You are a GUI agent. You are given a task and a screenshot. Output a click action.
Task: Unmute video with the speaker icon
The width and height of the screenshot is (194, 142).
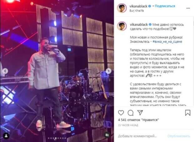[x=107, y=135]
